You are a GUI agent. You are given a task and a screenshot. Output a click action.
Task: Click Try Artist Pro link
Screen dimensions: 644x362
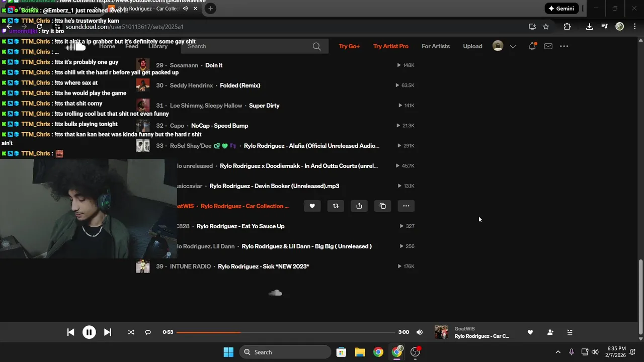[391, 46]
